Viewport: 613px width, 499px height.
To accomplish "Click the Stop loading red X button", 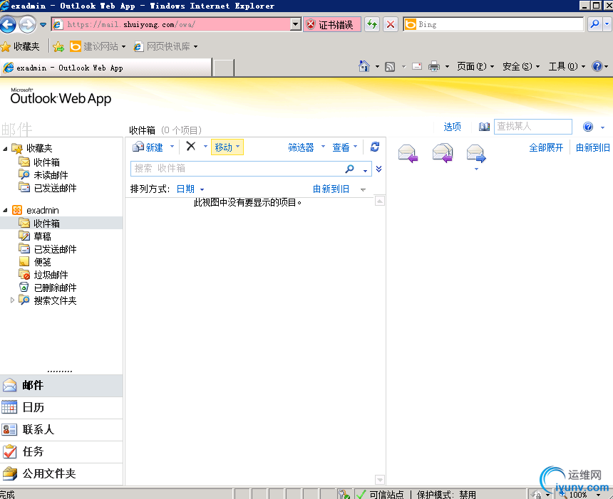I will [390, 25].
